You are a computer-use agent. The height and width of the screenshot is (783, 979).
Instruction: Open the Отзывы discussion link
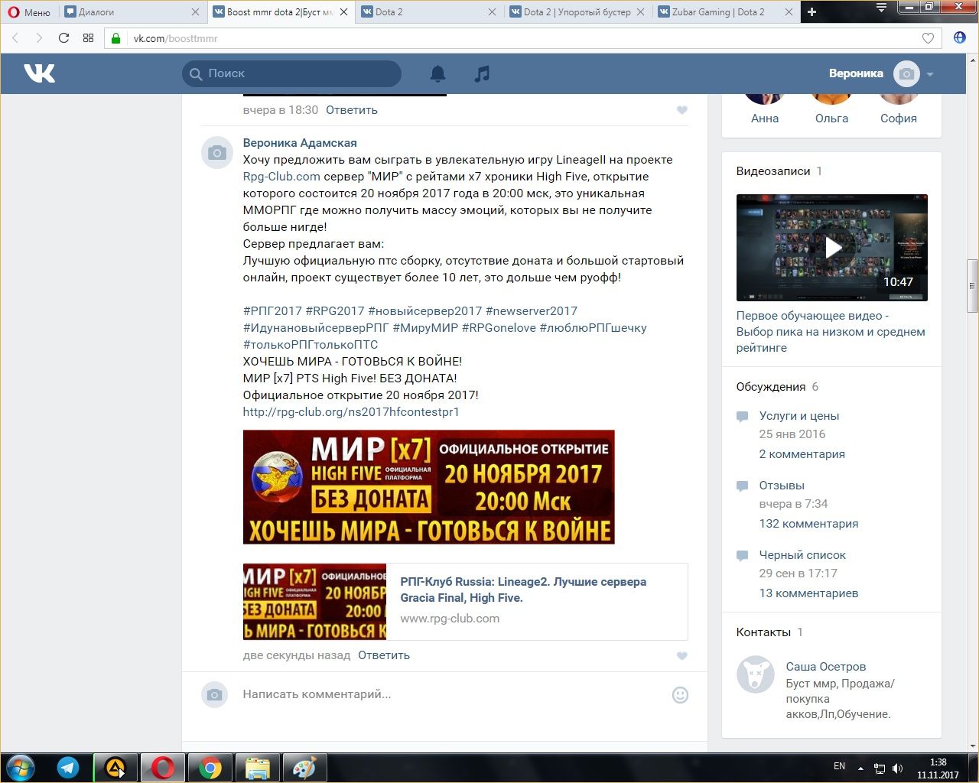782,486
